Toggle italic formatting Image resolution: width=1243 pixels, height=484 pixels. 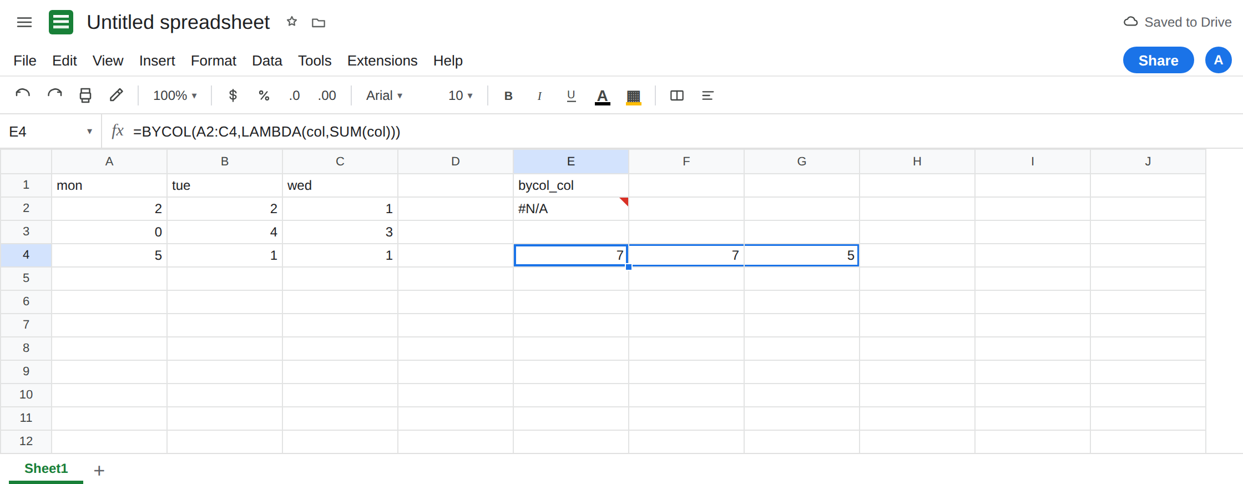(x=539, y=95)
